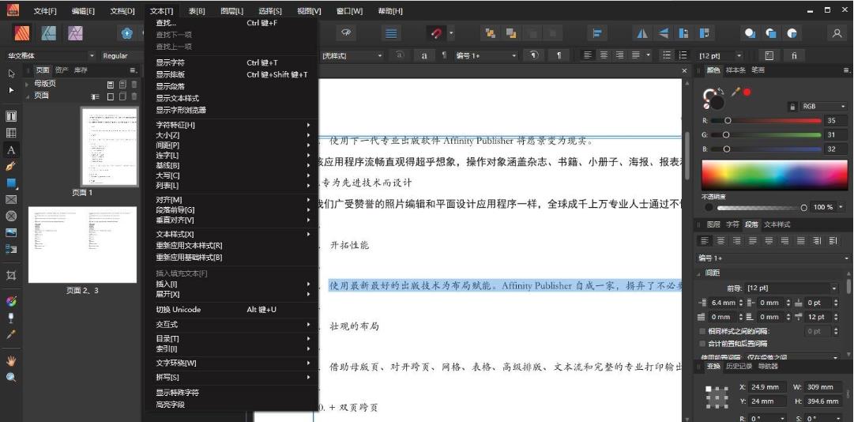854x422 pixels.
Task: Click the account person icon
Action: [x=837, y=33]
